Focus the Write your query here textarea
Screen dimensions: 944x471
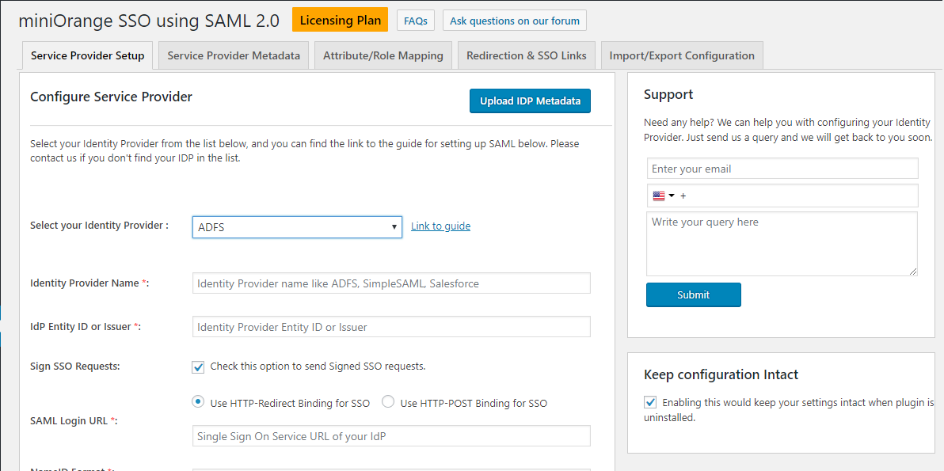click(x=782, y=244)
